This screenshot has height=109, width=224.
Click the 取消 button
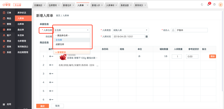pyautogui.click(x=57, y=106)
